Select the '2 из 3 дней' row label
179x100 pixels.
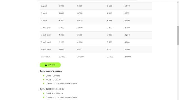(46, 28)
